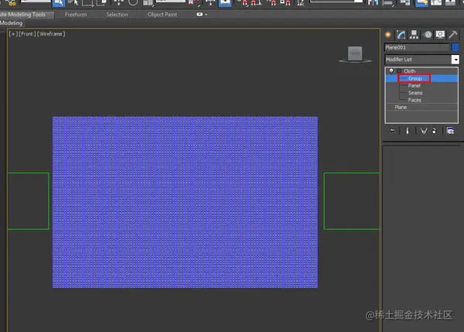
Task: Activate the Select Object toolbar tool
Action: [59, 3]
